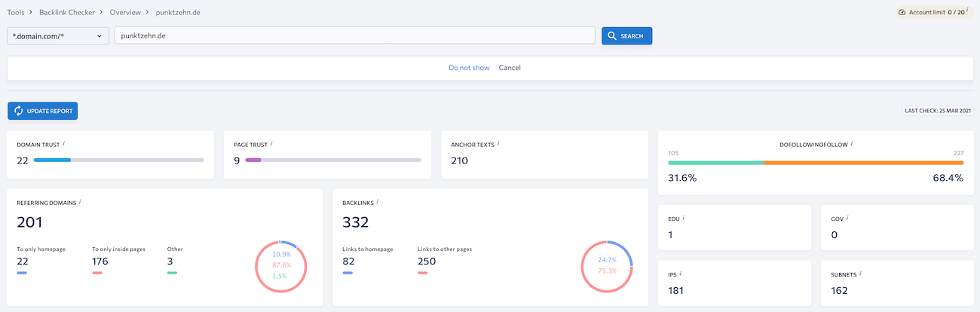Click info icon next to Referring Domains
This screenshot has width=980, height=312.
(x=80, y=201)
